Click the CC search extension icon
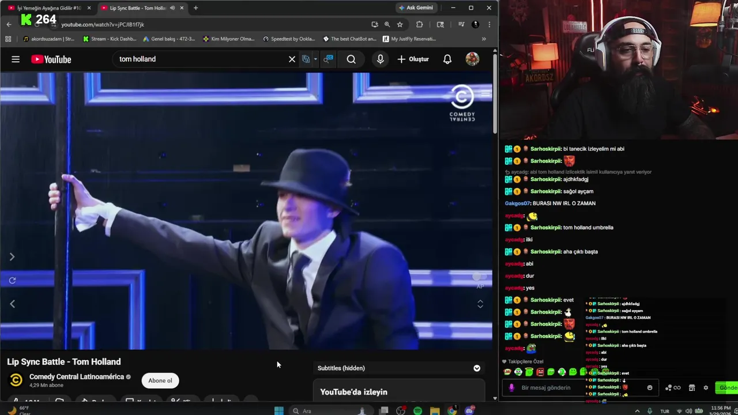The height and width of the screenshot is (415, 738). click(328, 59)
